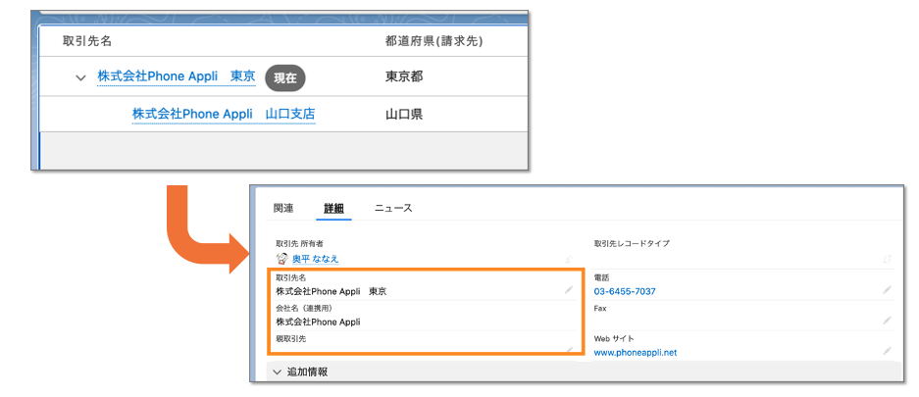Click the 親取引先 field label
Screen dimensions: 919x397
[291, 338]
